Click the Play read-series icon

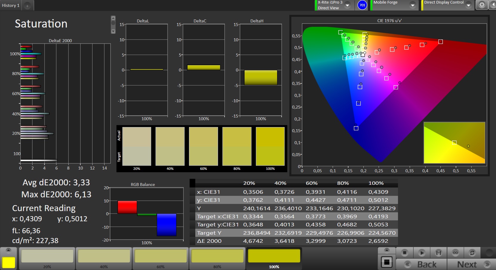pyautogui.click(x=421, y=253)
